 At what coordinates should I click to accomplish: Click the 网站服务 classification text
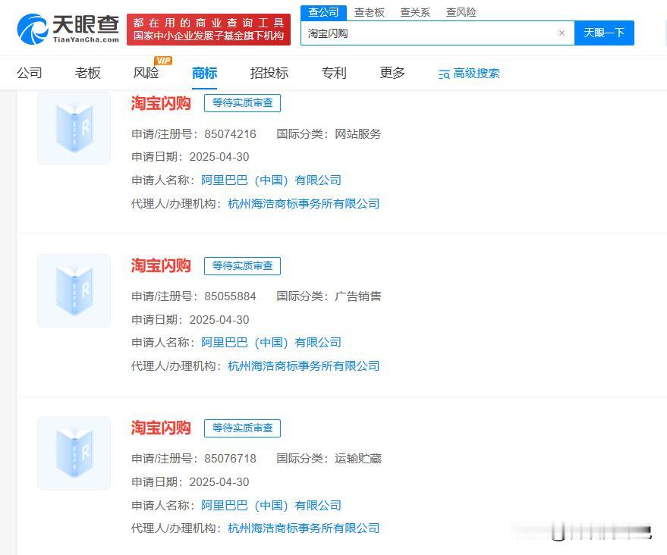pos(357,134)
